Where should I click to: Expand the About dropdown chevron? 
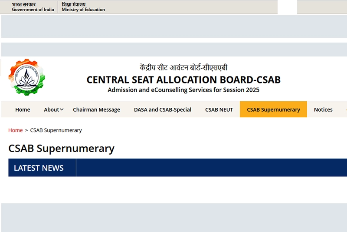[62, 109]
